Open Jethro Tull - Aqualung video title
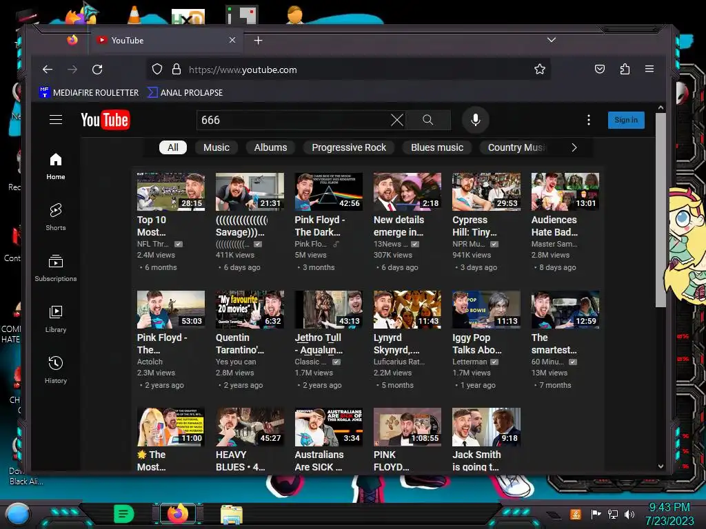 (319, 344)
